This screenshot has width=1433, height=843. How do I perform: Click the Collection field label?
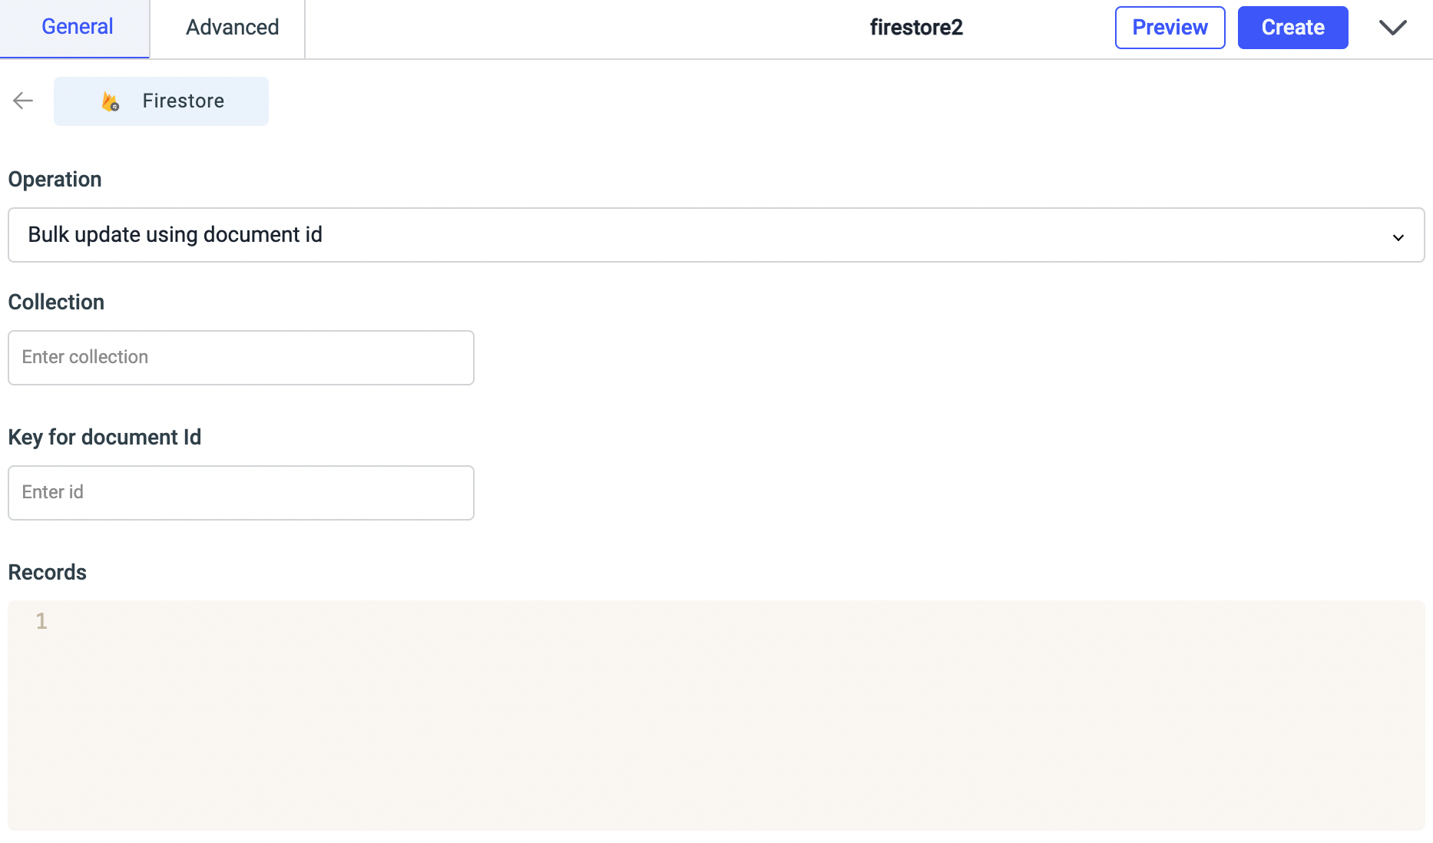(x=56, y=302)
